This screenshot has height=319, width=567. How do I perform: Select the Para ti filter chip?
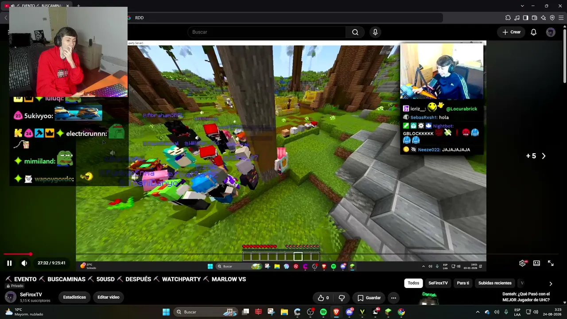pos(463,283)
